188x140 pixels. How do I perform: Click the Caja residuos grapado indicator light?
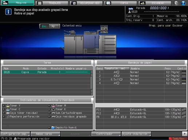49,116
